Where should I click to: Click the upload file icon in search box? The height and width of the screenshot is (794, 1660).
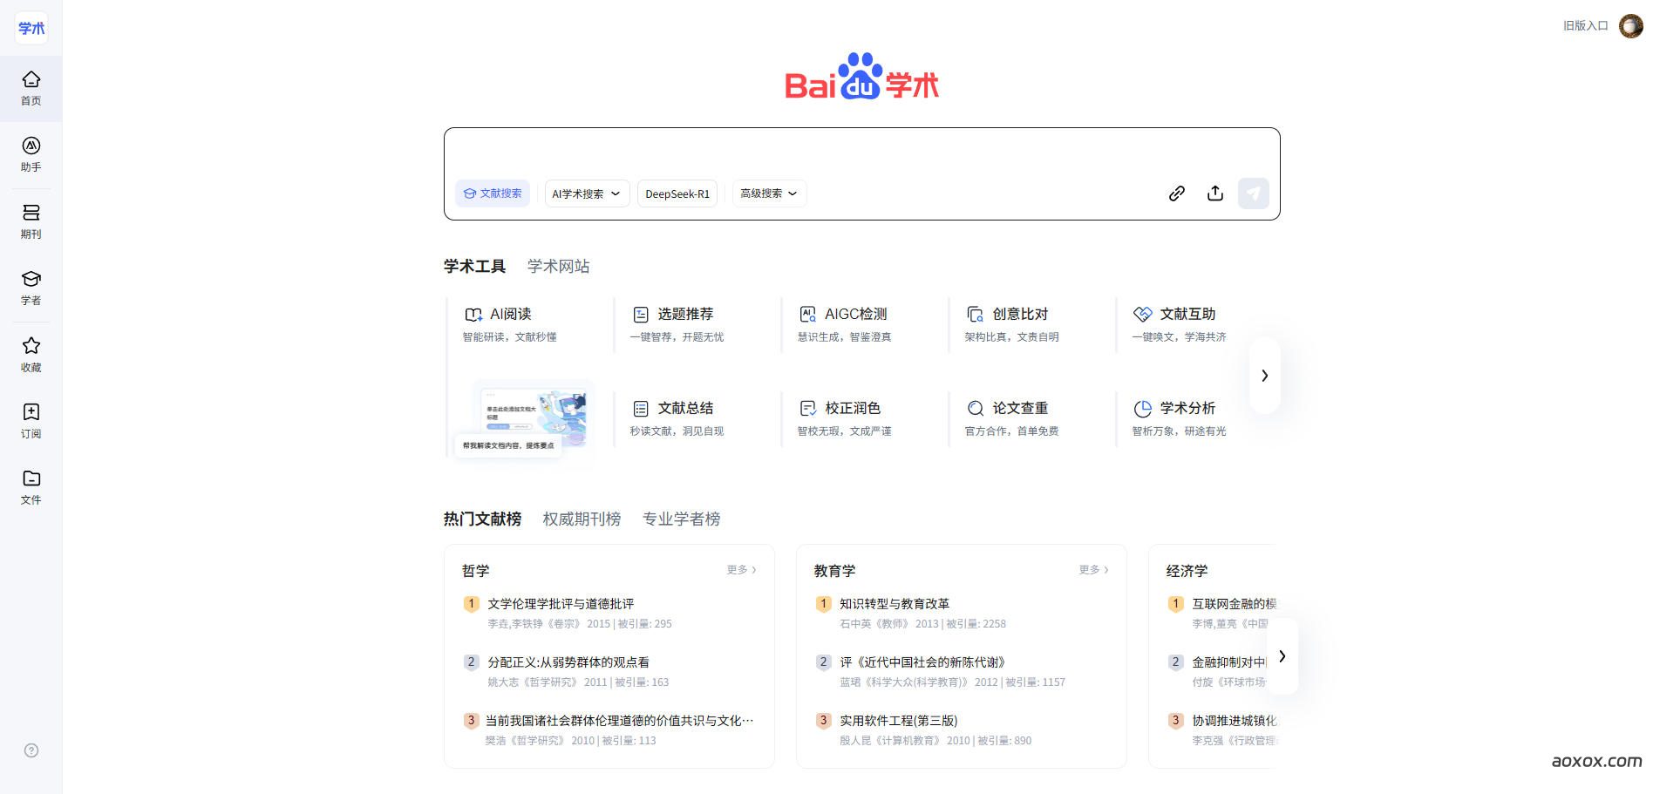[x=1215, y=193]
